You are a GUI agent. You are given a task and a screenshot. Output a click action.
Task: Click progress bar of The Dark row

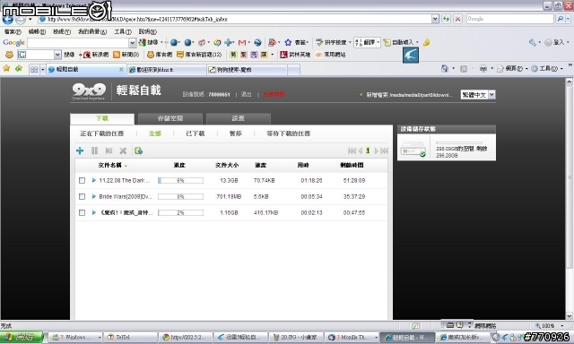tap(180, 180)
